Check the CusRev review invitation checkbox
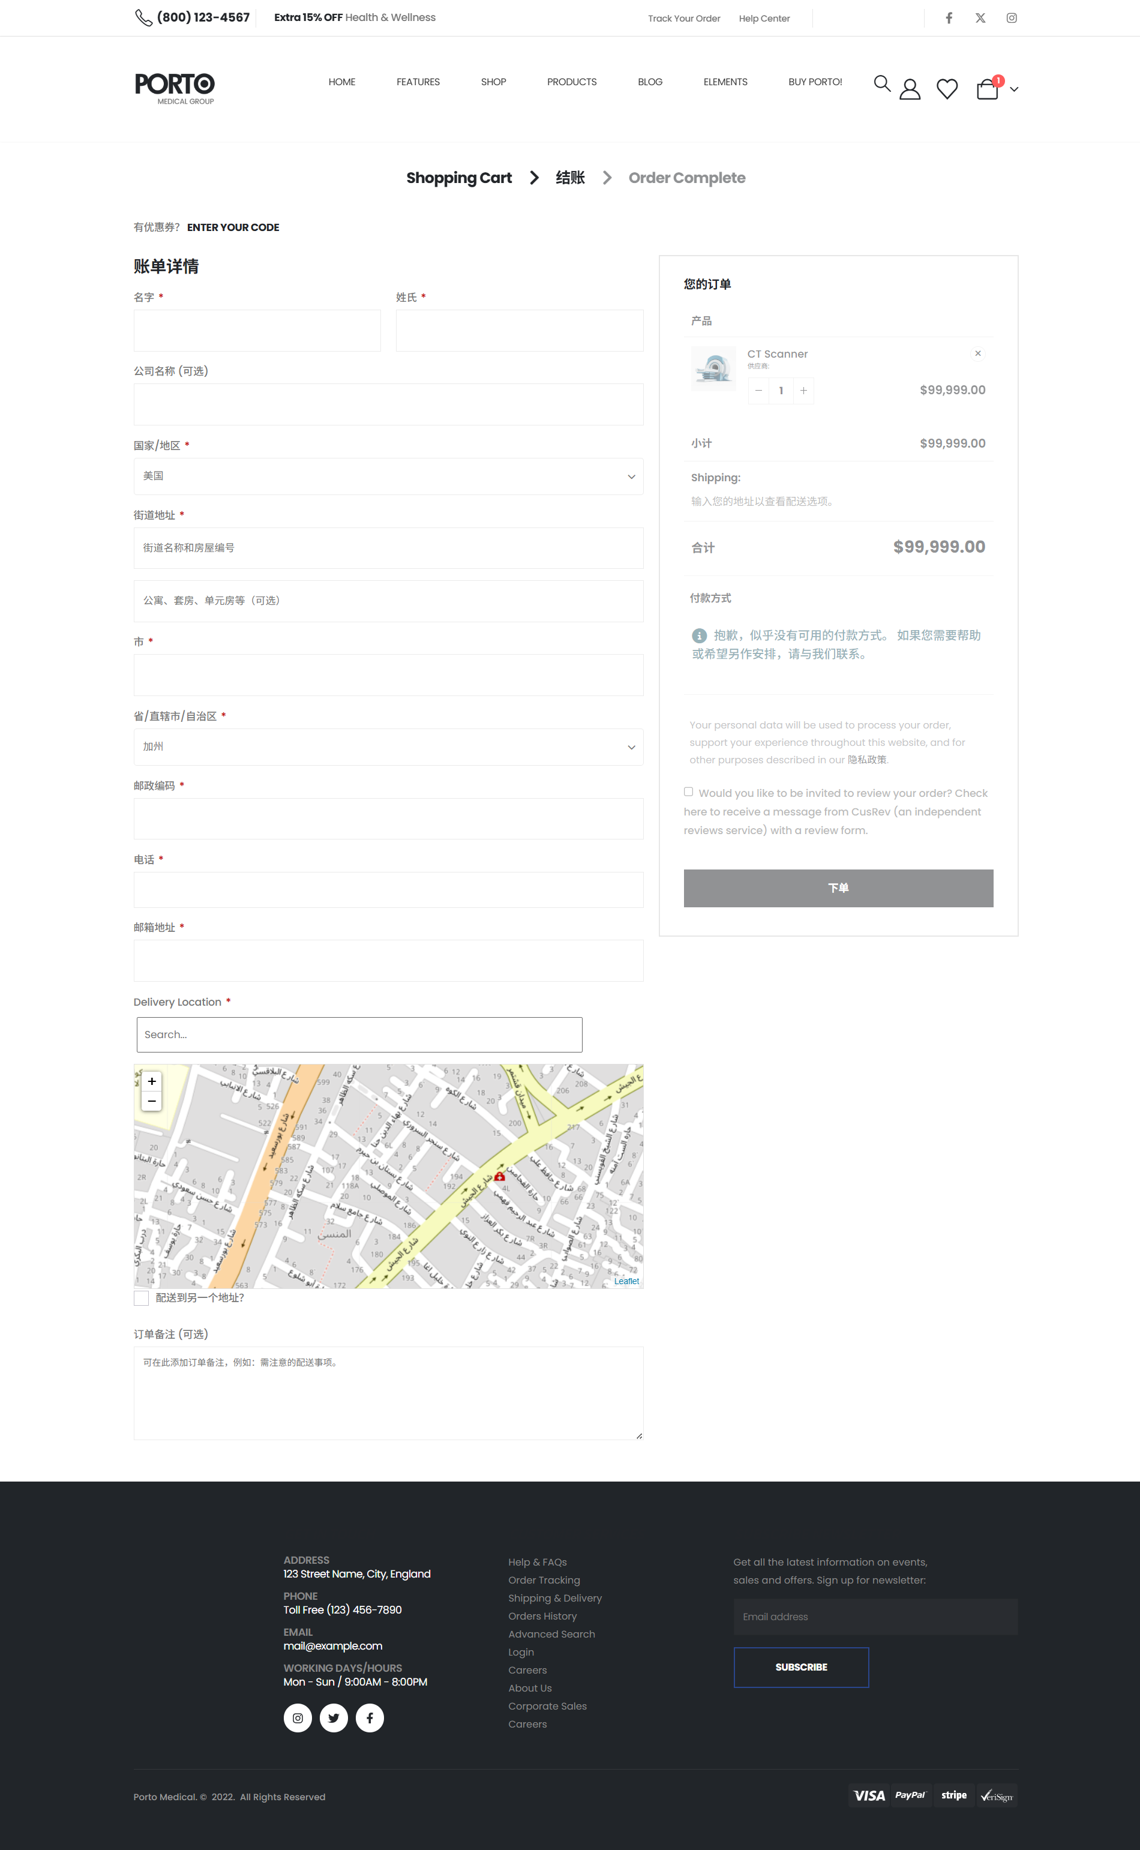1140x1850 pixels. [688, 791]
